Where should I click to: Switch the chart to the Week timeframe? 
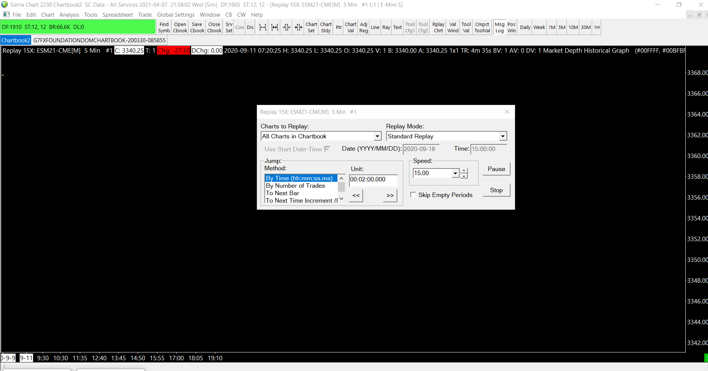(539, 27)
